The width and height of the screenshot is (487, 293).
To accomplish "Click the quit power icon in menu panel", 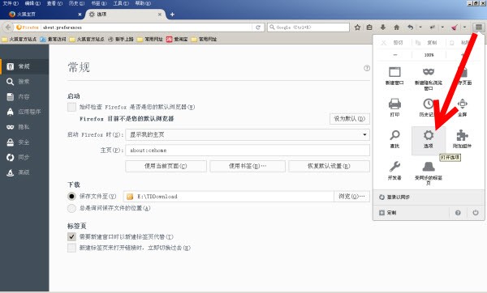I will pyautogui.click(x=476, y=213).
